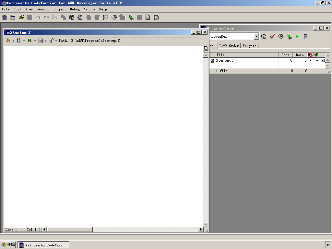Click the header files .h popup icon
The width and height of the screenshot is (332, 249).
(8, 40)
